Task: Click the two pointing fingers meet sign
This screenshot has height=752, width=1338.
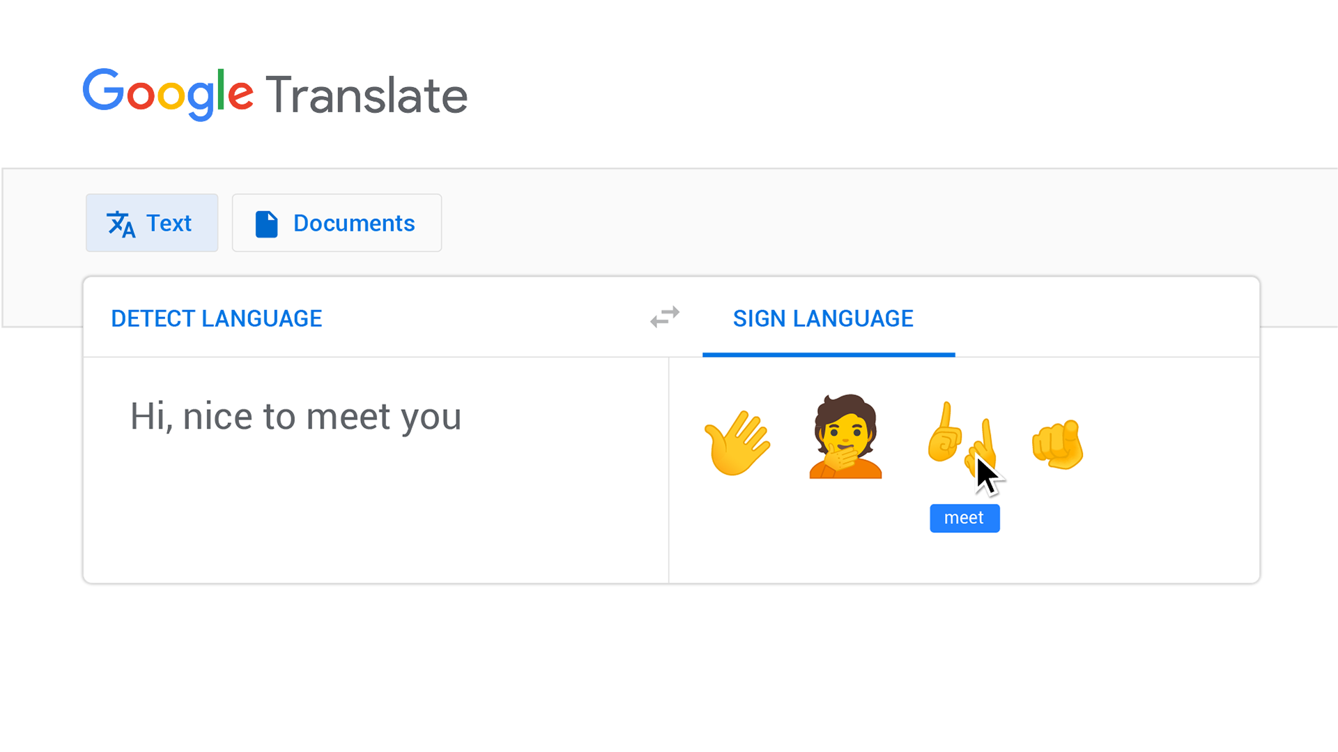Action: pyautogui.click(x=962, y=440)
